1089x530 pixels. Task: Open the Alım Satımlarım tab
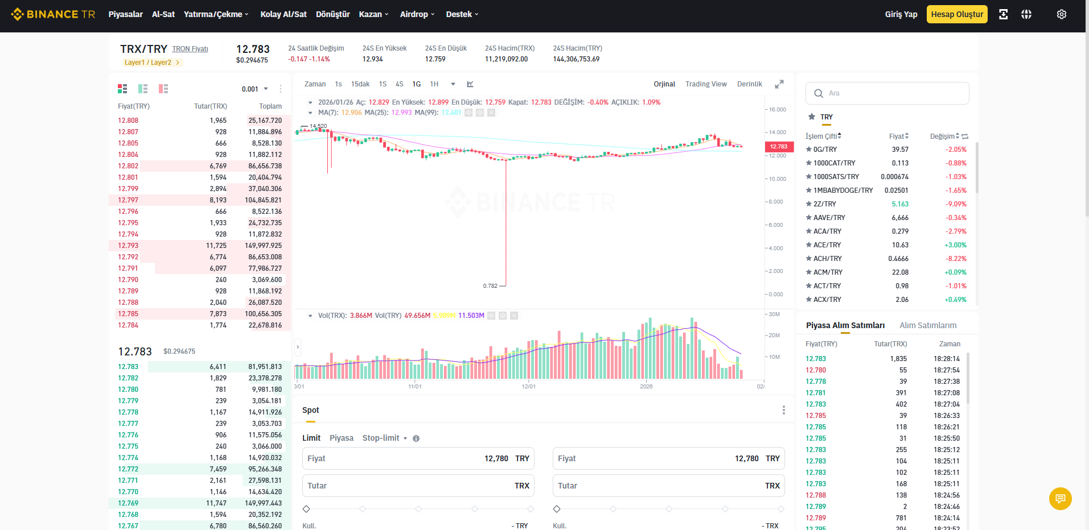pos(928,325)
